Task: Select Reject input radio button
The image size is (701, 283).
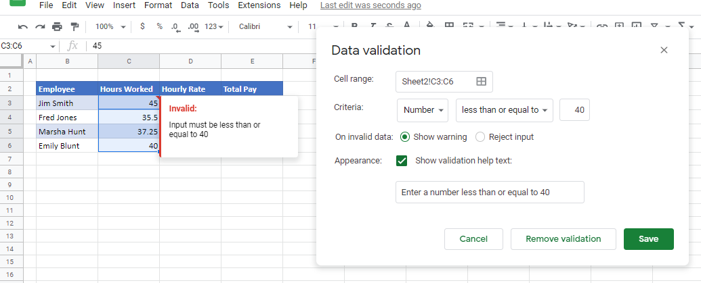Action: click(480, 137)
